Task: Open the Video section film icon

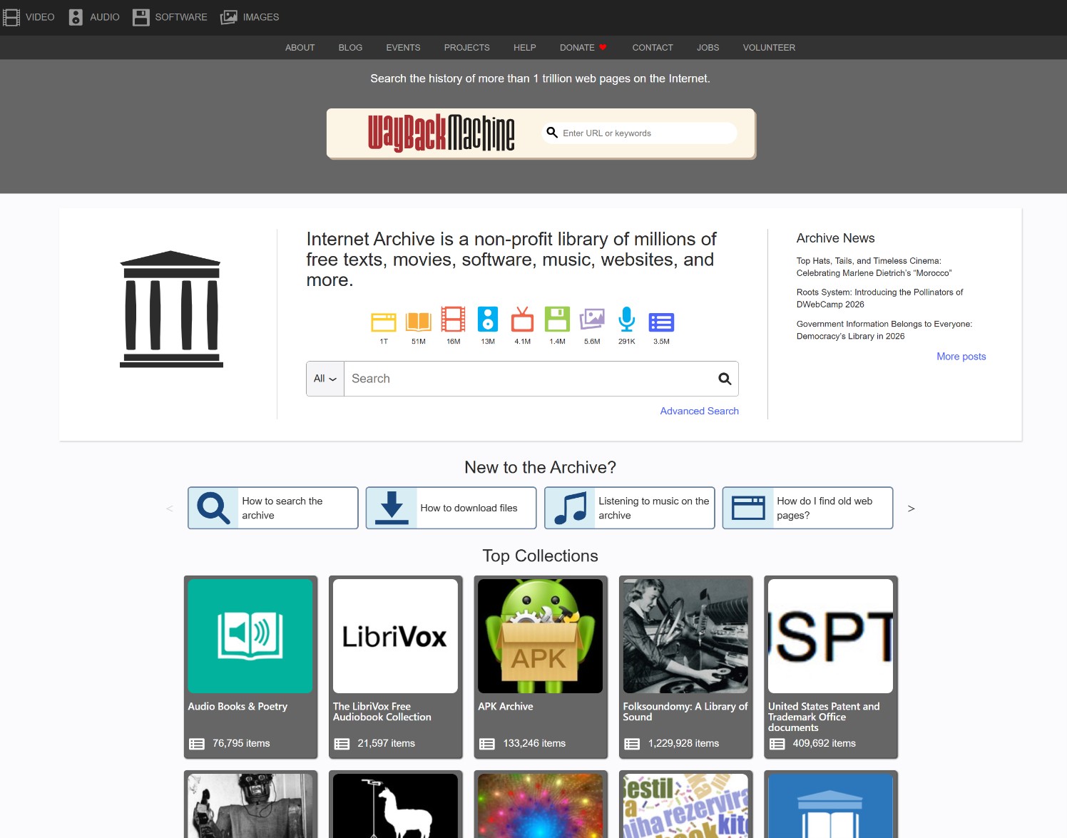Action: (x=11, y=17)
